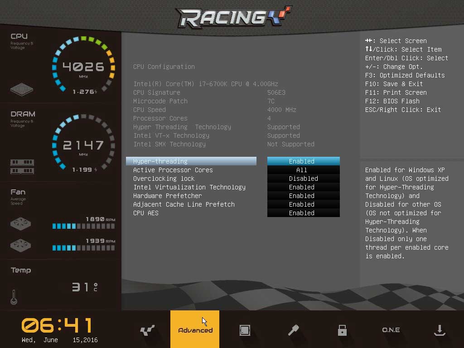
Task: Click the 06:41 clock display
Action: click(x=57, y=325)
